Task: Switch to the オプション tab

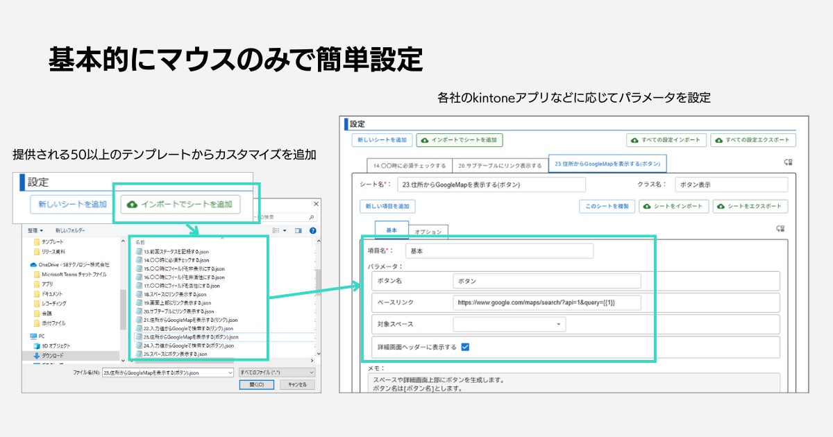Action: 428,232
